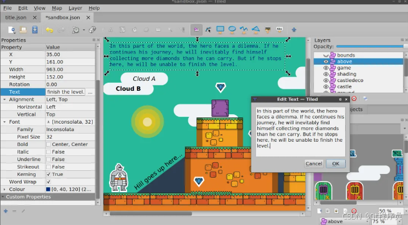Select the Insert Tile image tool
The height and width of the screenshot is (225, 408).
[x=267, y=30]
